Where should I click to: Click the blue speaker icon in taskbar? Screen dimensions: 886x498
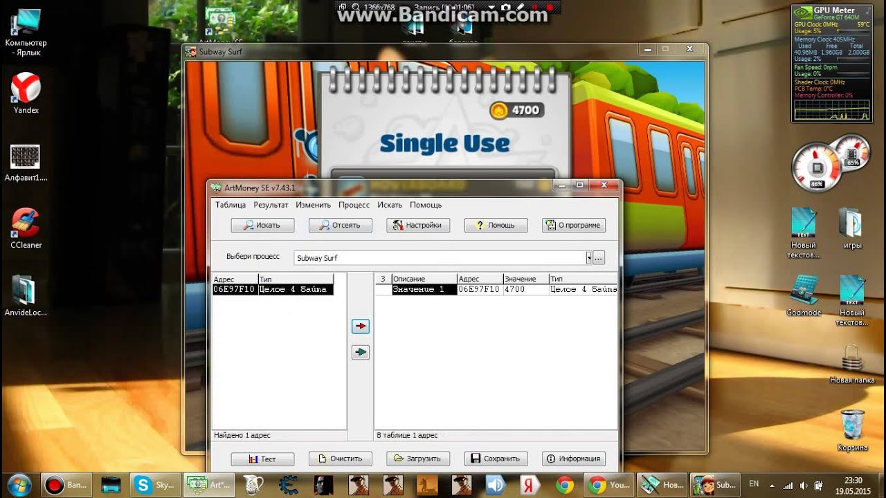tap(496, 485)
